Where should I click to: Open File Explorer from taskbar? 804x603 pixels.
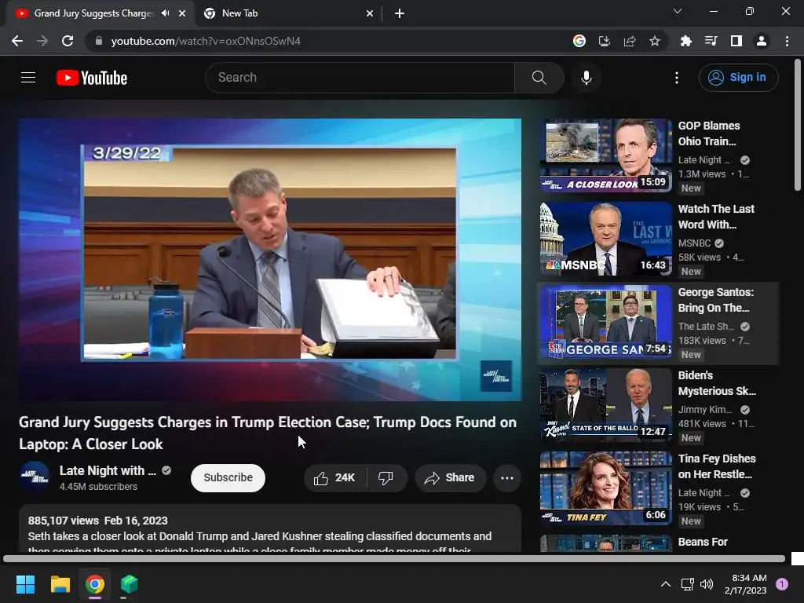click(x=60, y=584)
